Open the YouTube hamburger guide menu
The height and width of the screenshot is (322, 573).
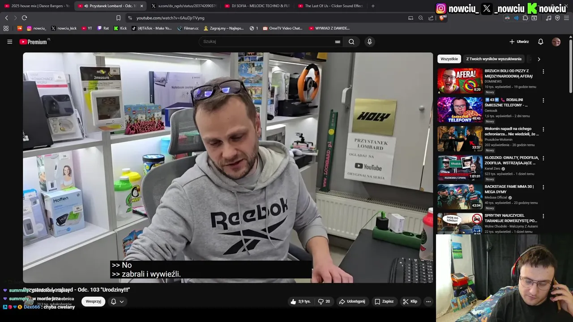click(9, 42)
